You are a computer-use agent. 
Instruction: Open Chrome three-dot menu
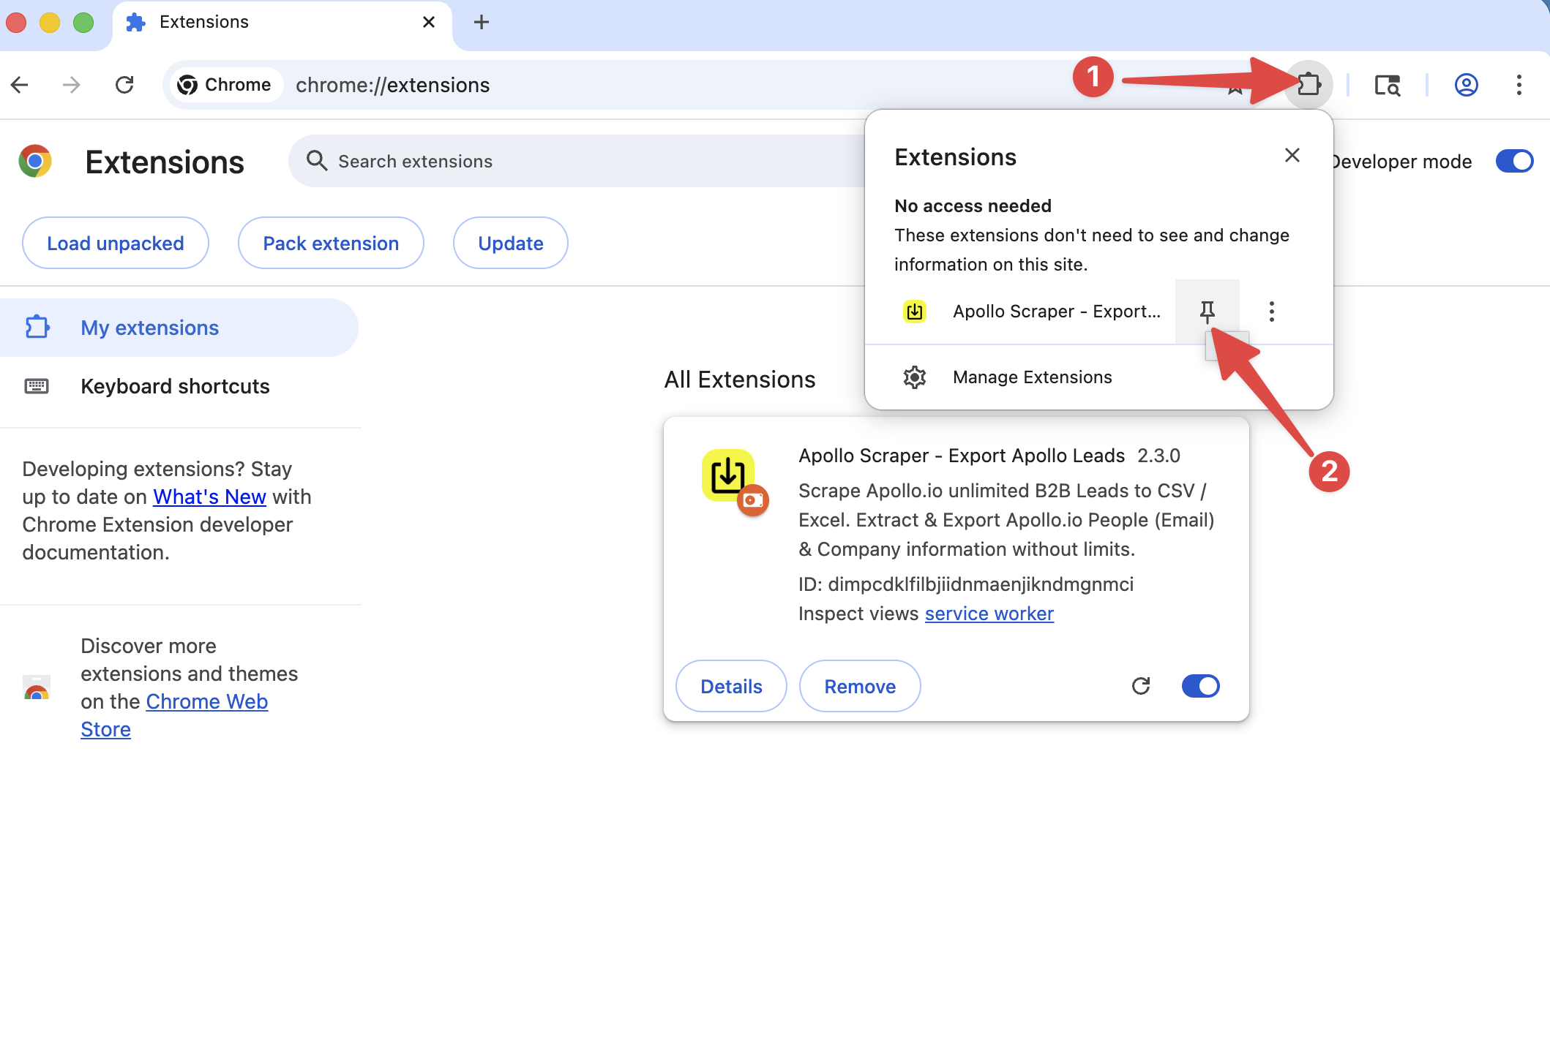[1519, 85]
